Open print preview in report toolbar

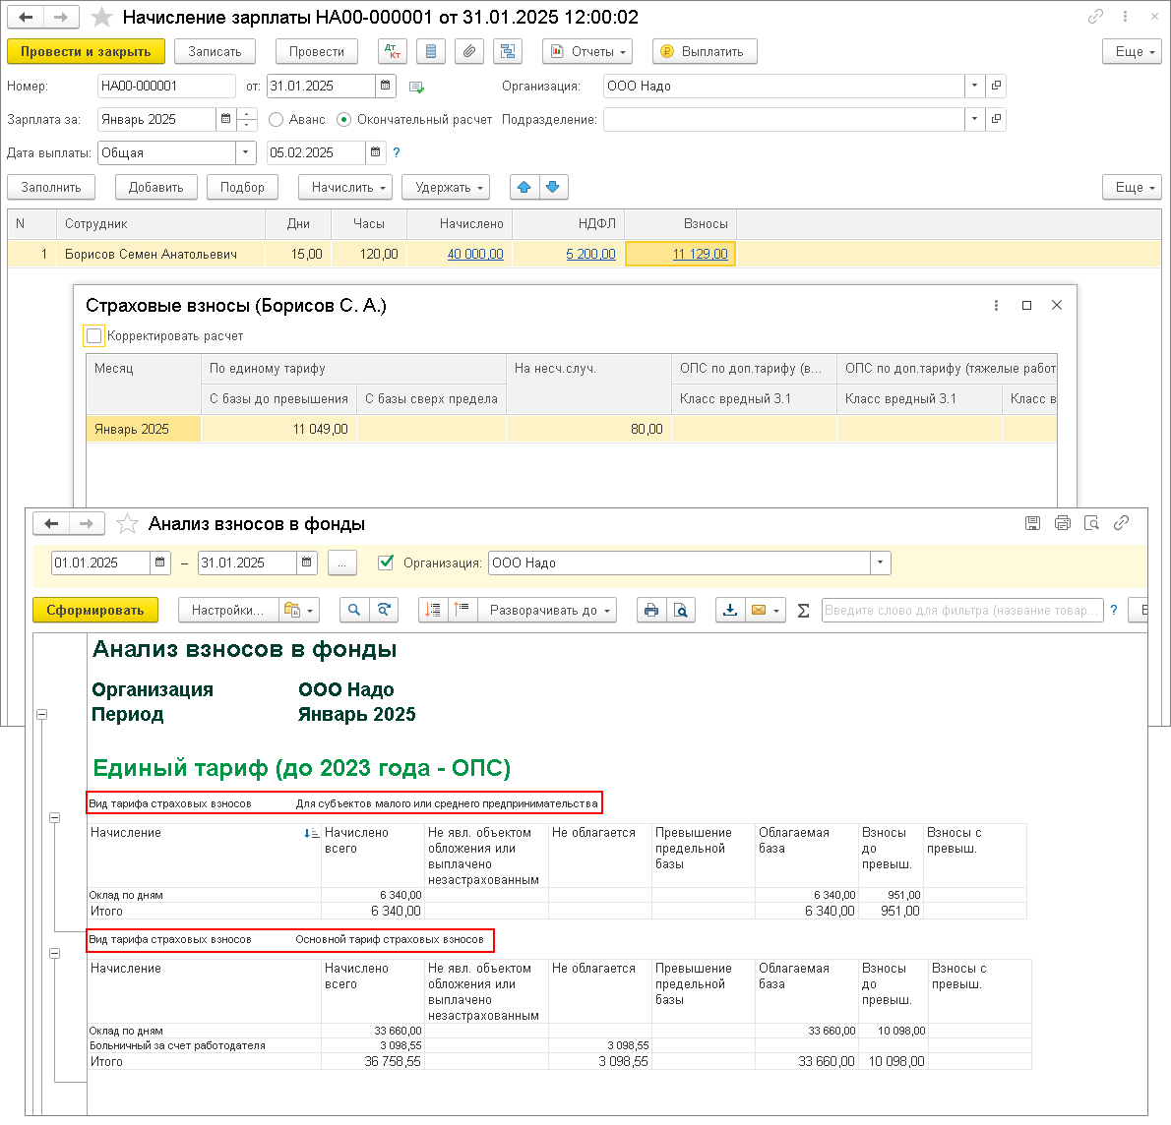click(680, 611)
